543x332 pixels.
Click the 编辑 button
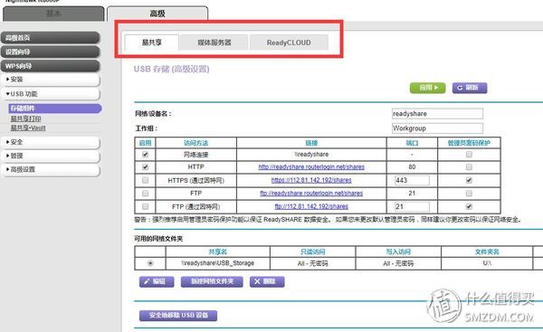[x=157, y=282]
